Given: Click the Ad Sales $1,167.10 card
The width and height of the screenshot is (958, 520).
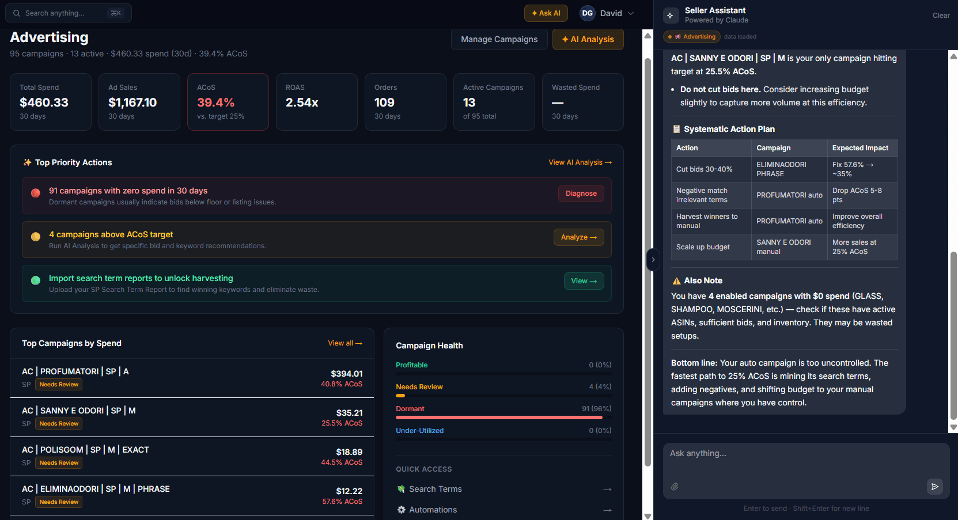Looking at the screenshot, I should 139,102.
